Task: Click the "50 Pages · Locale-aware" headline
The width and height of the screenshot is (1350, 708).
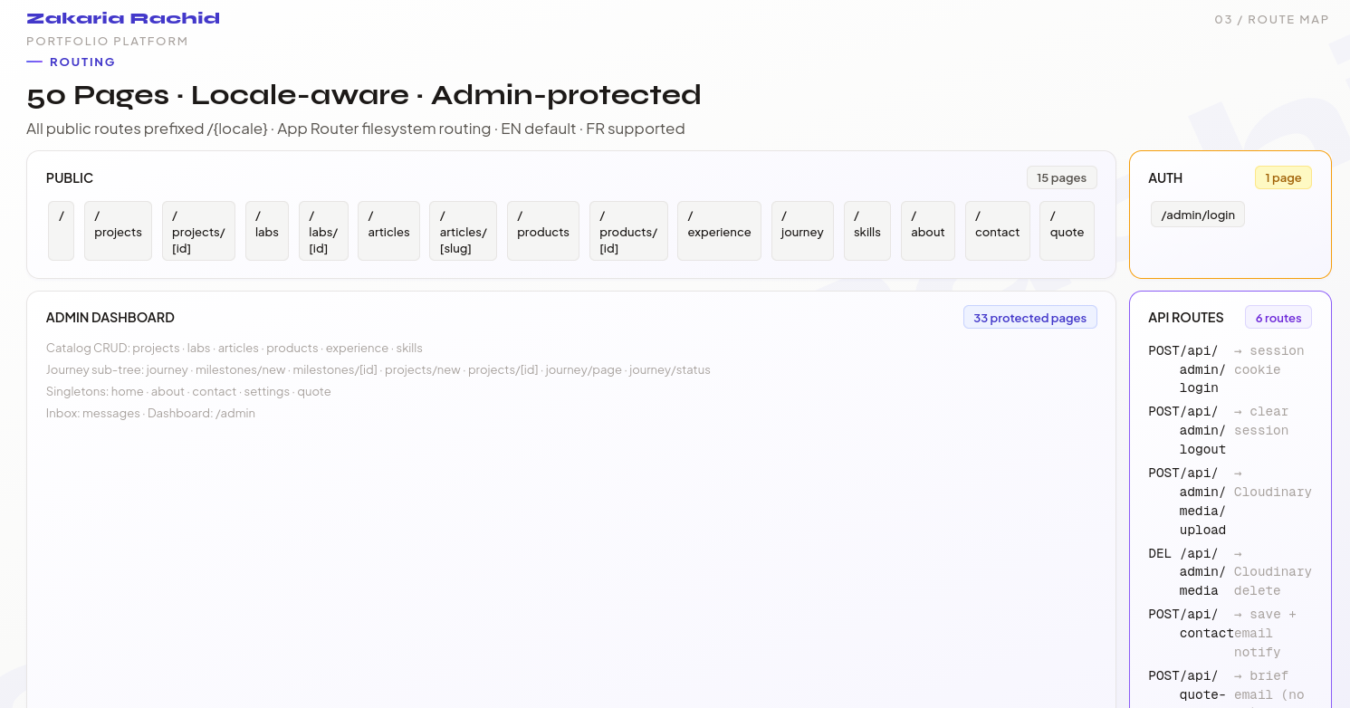Action: click(x=364, y=95)
